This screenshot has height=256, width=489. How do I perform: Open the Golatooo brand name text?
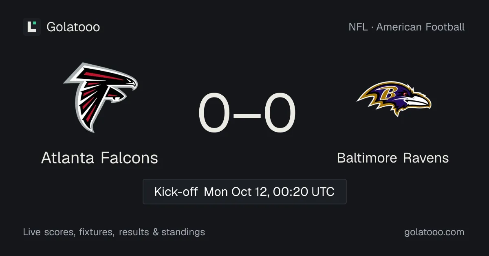(73, 27)
